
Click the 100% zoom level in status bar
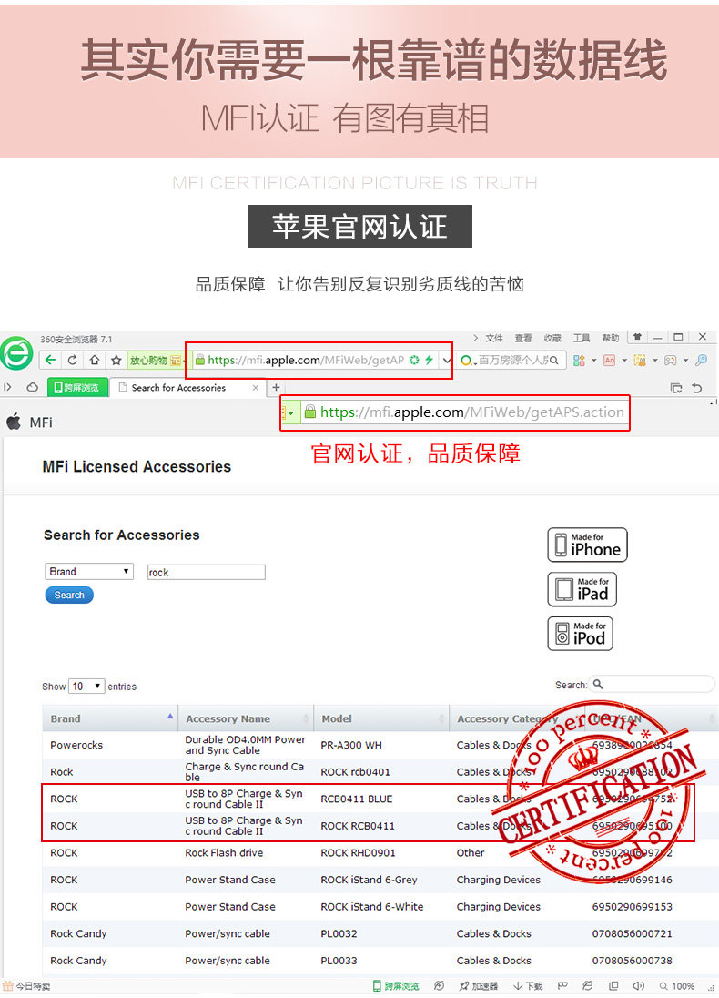pyautogui.click(x=678, y=986)
